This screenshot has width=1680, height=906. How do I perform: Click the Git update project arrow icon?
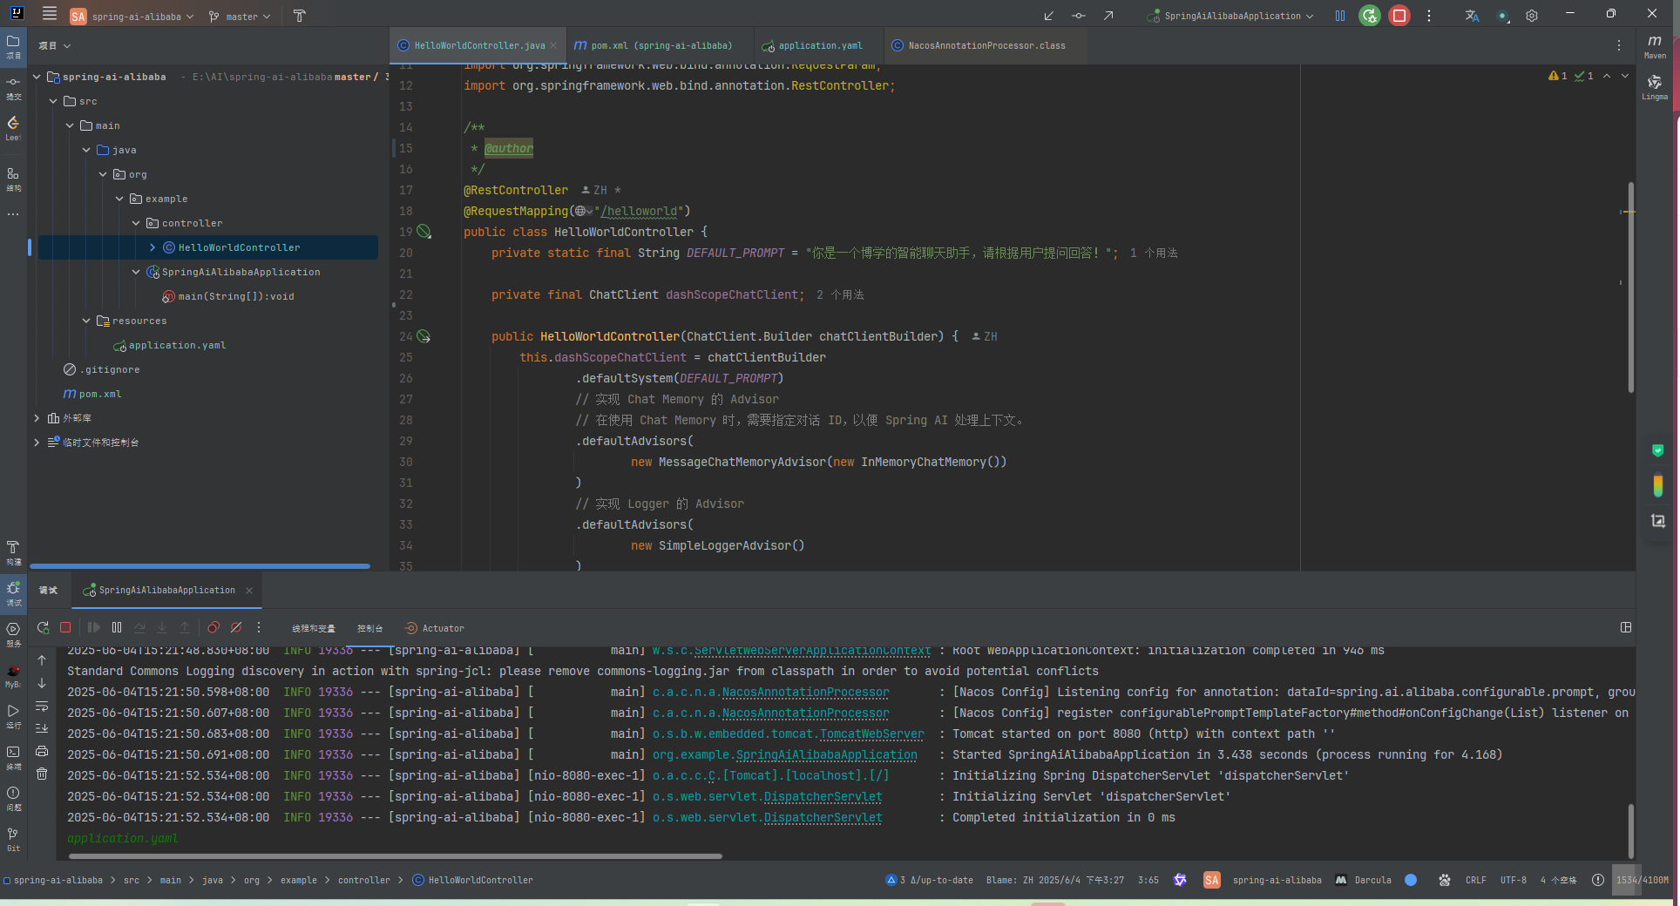point(1049,16)
